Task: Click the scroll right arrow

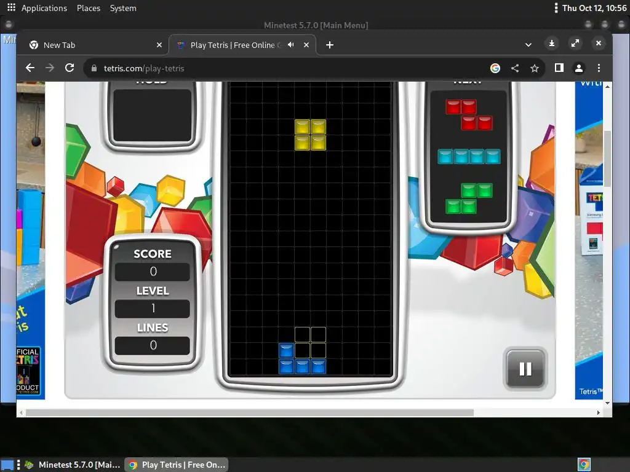Action: pos(598,412)
